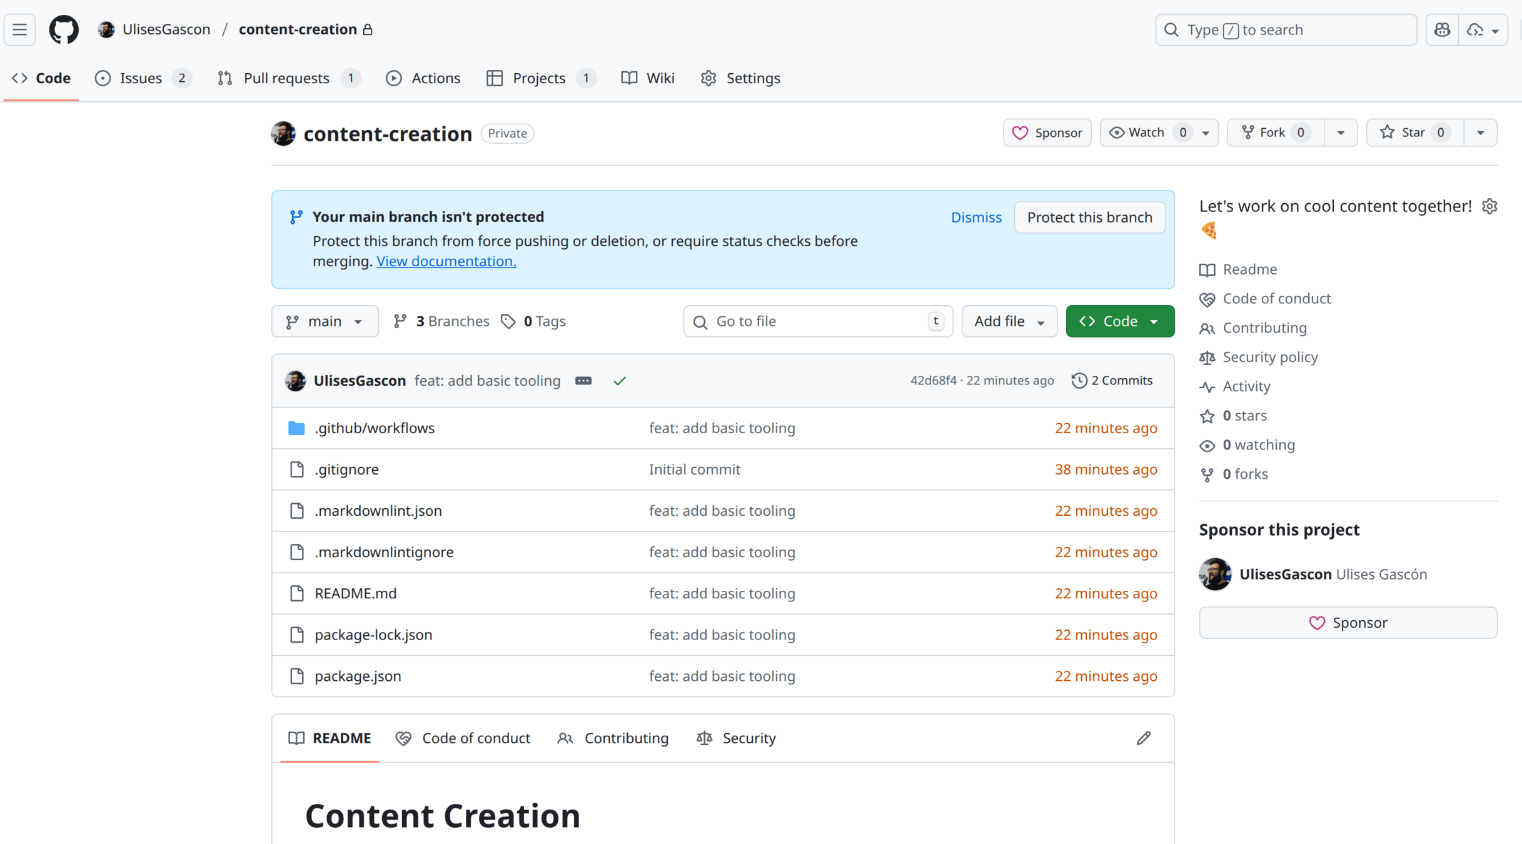
Task: Edit README with pencil icon
Action: click(1143, 738)
